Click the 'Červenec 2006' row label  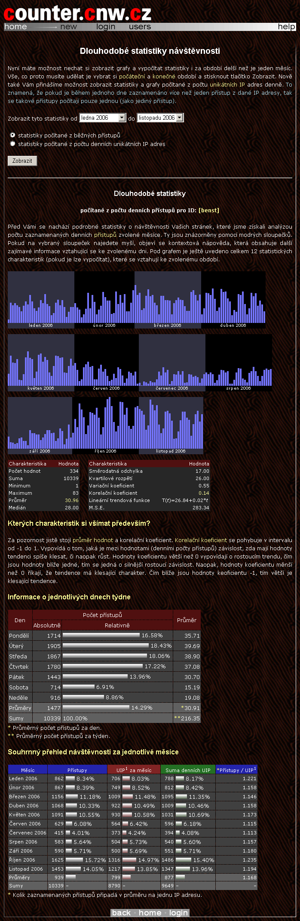click(28, 833)
